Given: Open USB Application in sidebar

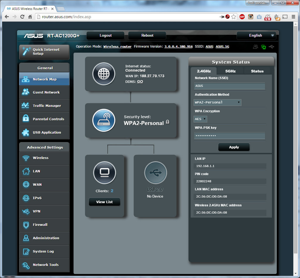Looking at the screenshot, I should (44, 132).
